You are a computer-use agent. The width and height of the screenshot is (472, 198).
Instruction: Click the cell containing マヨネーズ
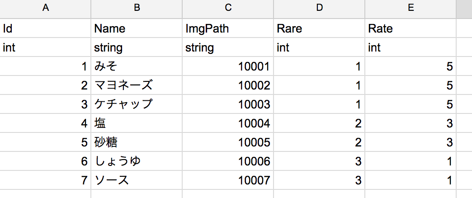[136, 85]
